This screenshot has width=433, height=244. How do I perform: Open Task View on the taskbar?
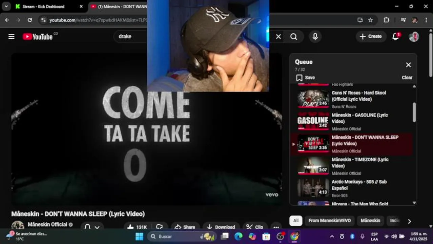(x=225, y=237)
